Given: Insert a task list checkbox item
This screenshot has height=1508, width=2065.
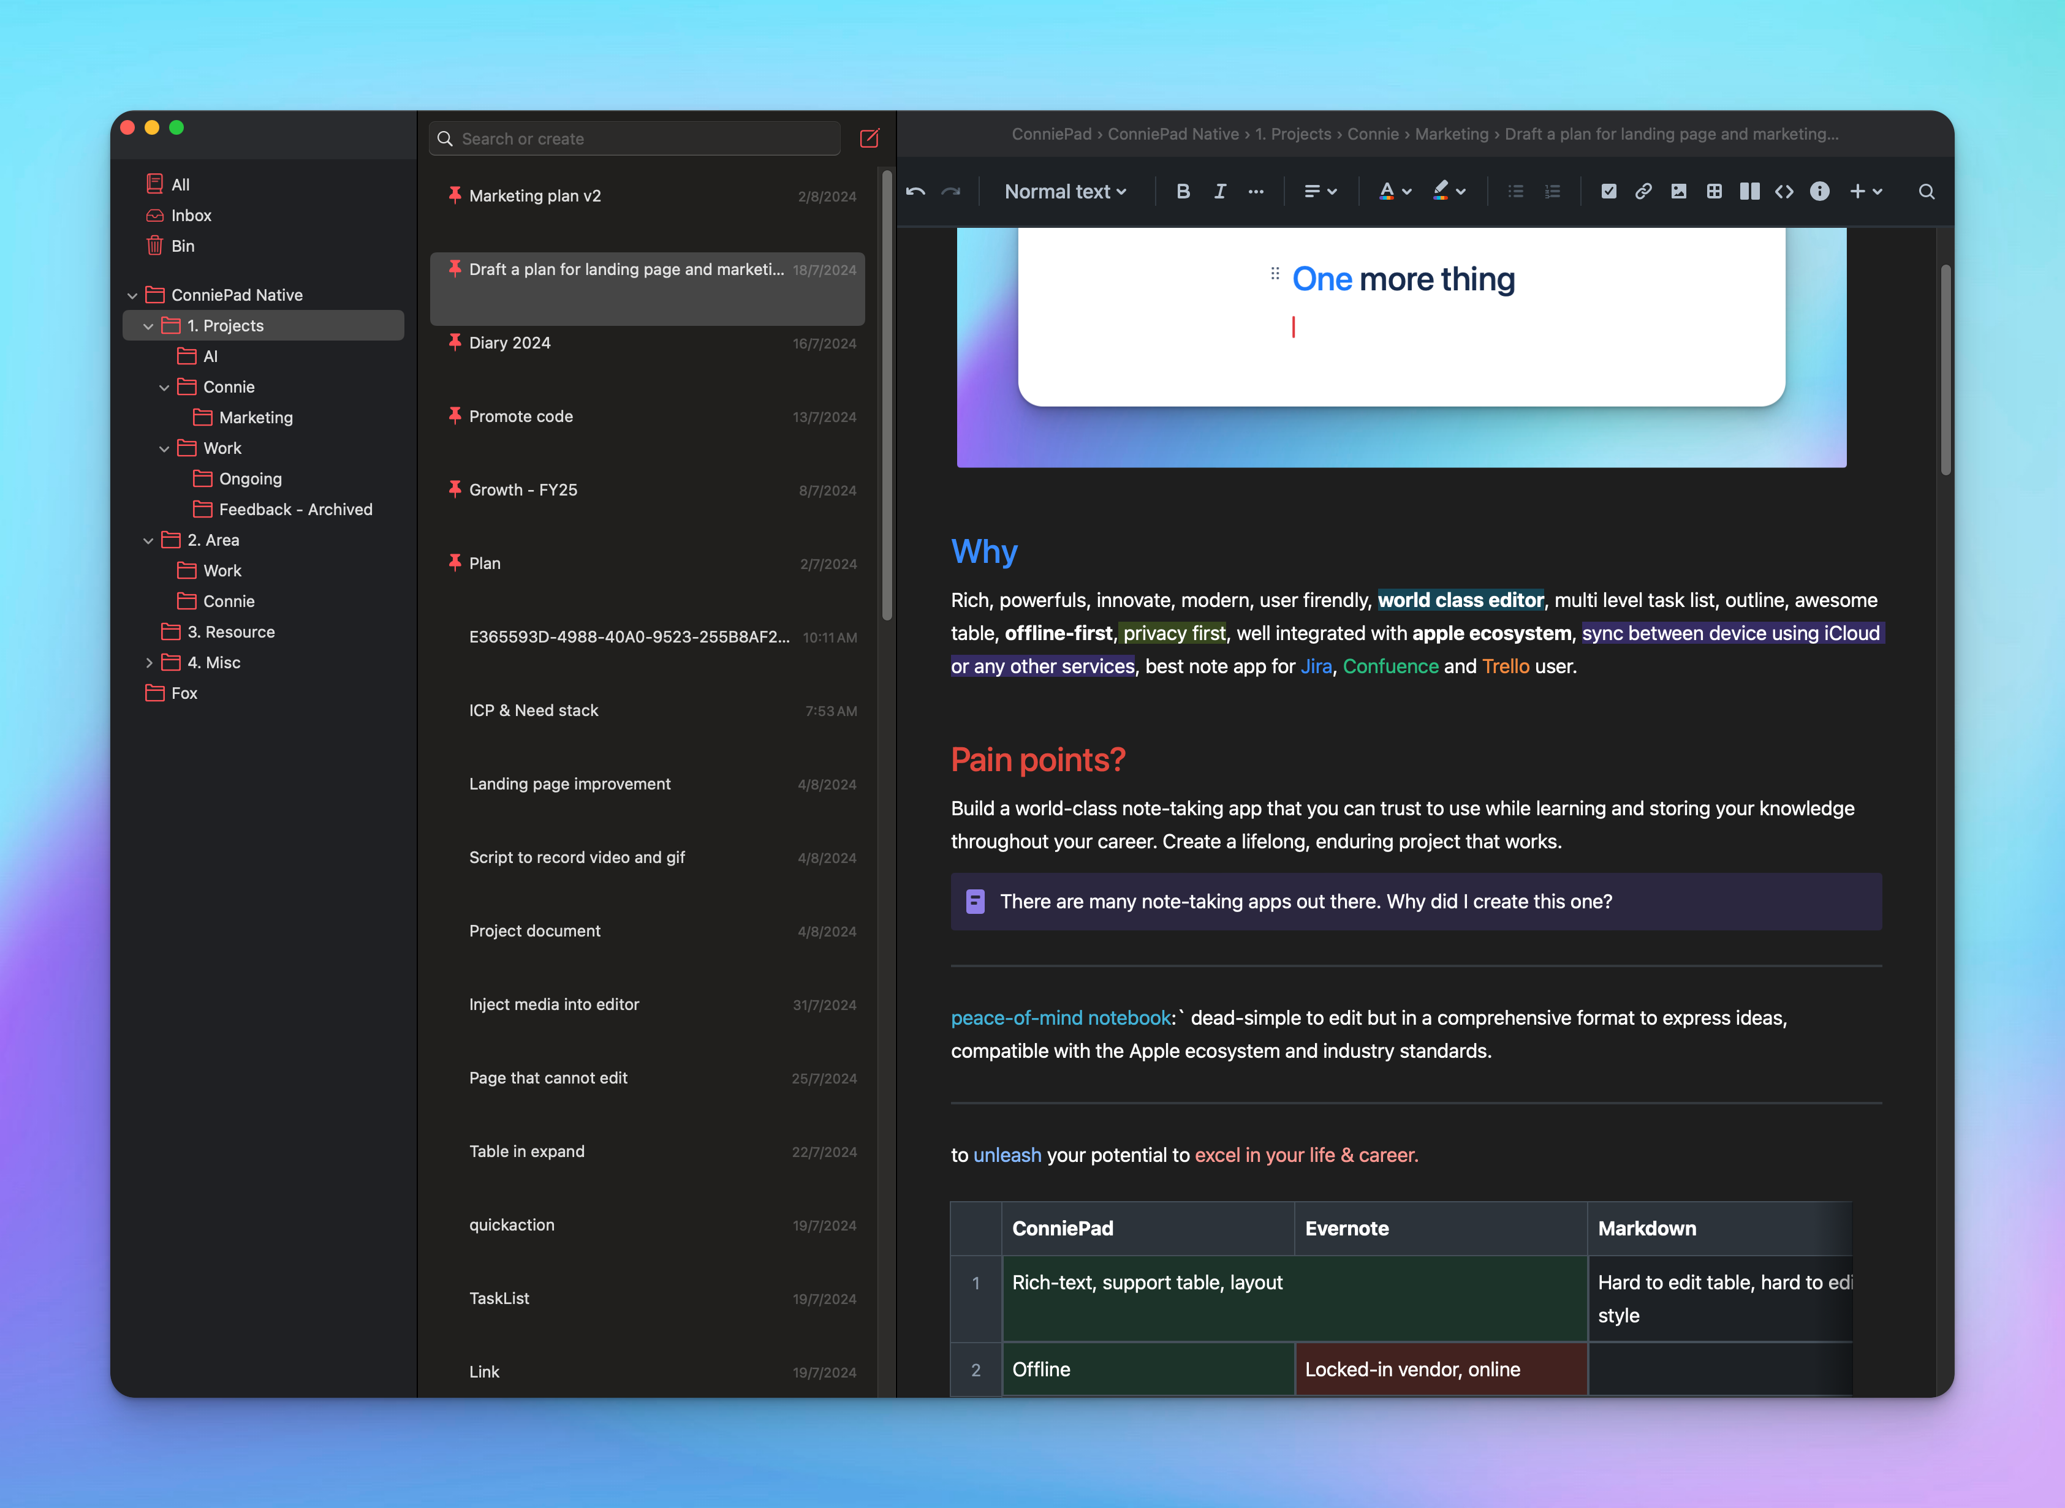Looking at the screenshot, I should [1608, 192].
